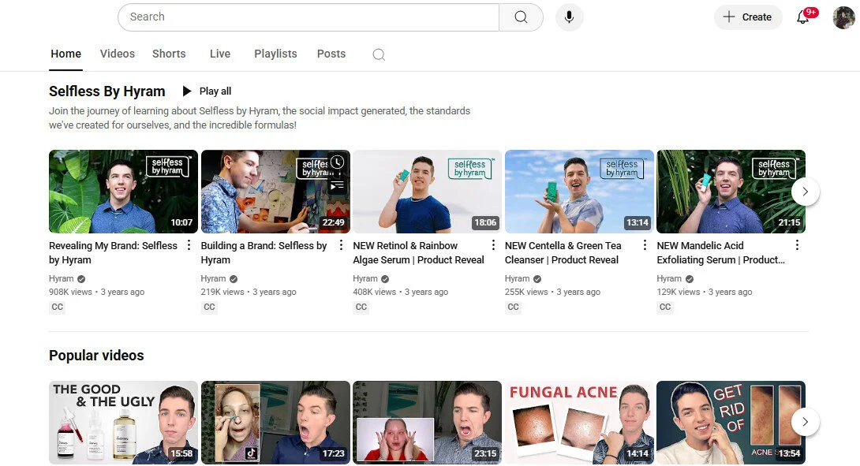Activate voice search microphone
Viewport: 860px width, 466px height.
tap(569, 17)
